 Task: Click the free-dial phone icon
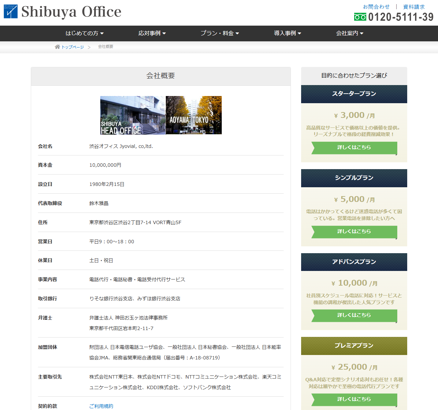[360, 17]
